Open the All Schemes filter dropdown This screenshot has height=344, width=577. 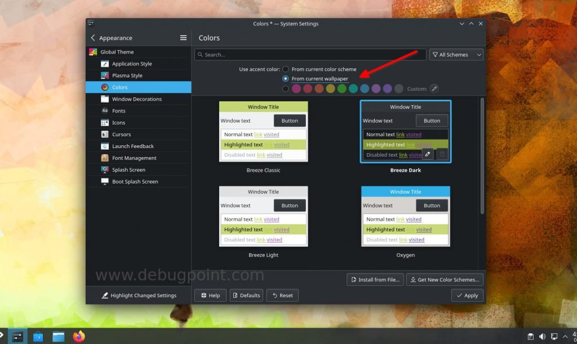[x=455, y=54]
